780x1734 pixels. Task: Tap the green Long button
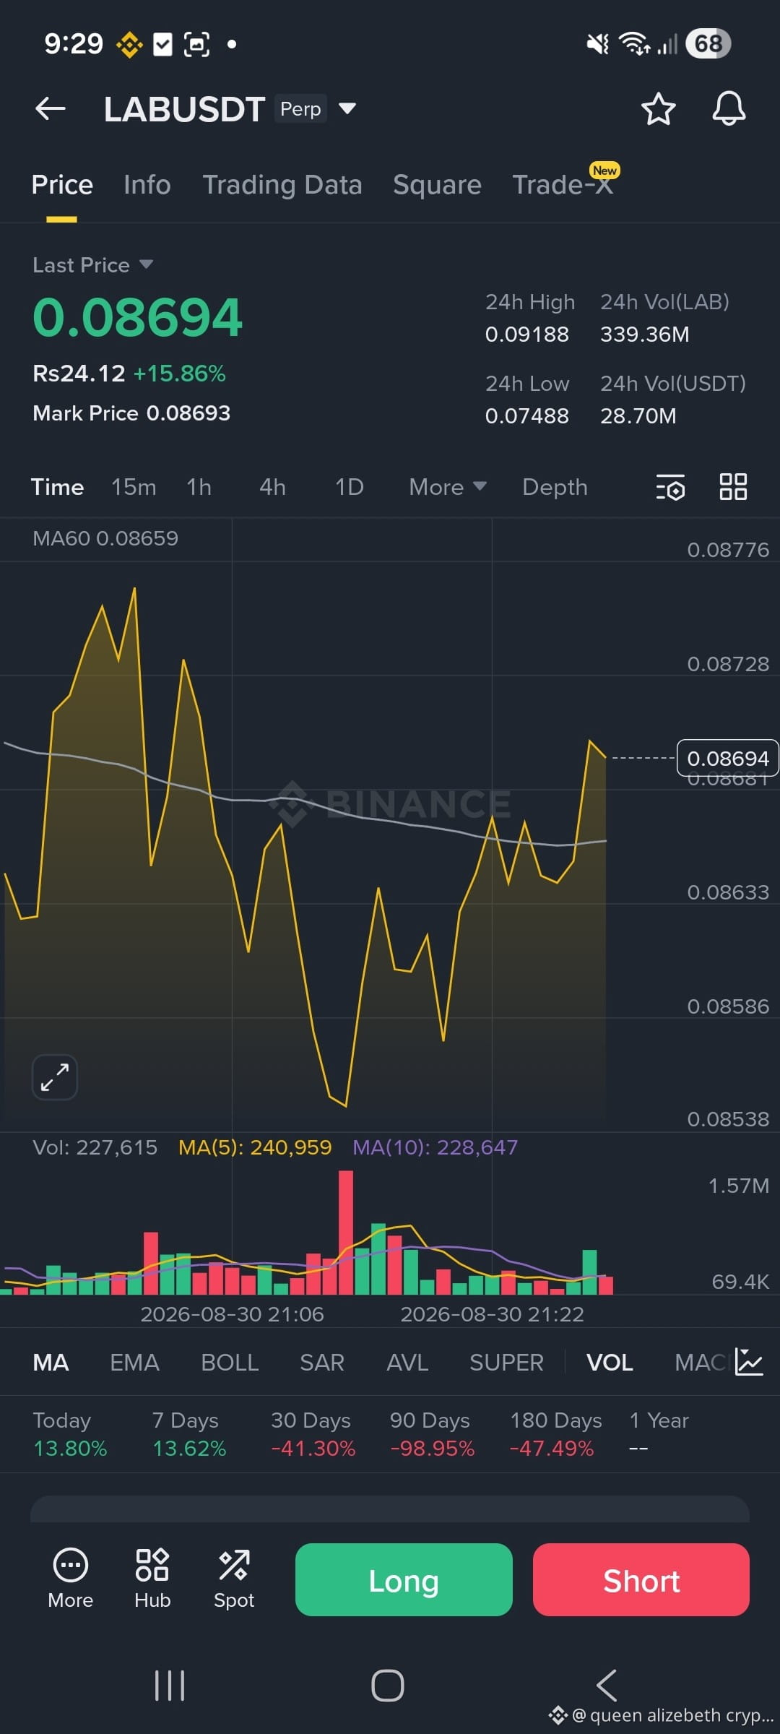pos(404,1581)
